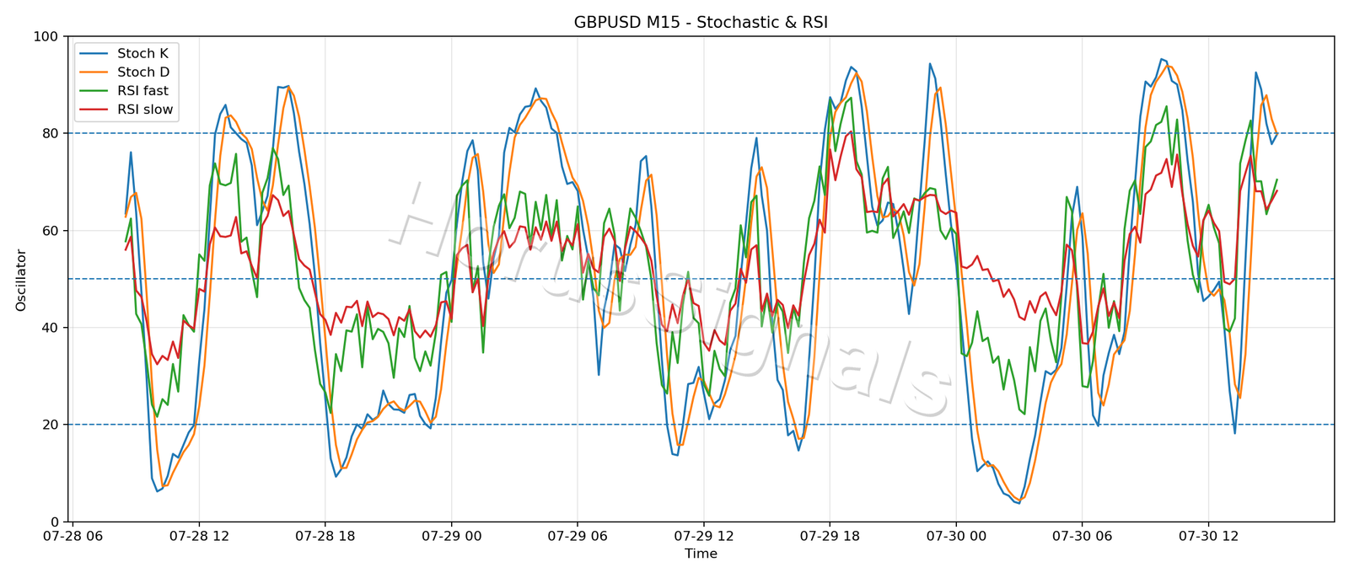Click the 07-28 06 x-axis tick label
This screenshot has width=1349, height=578.
(73, 535)
